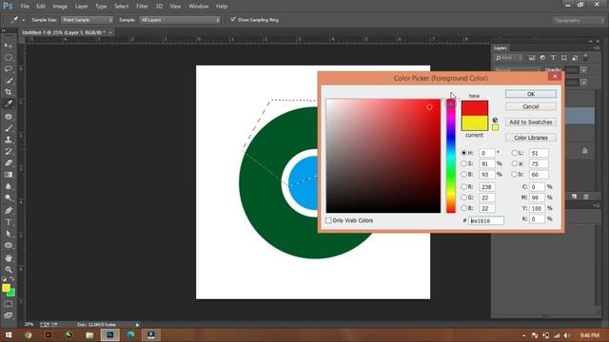Select the L lightness radio button

[514, 153]
